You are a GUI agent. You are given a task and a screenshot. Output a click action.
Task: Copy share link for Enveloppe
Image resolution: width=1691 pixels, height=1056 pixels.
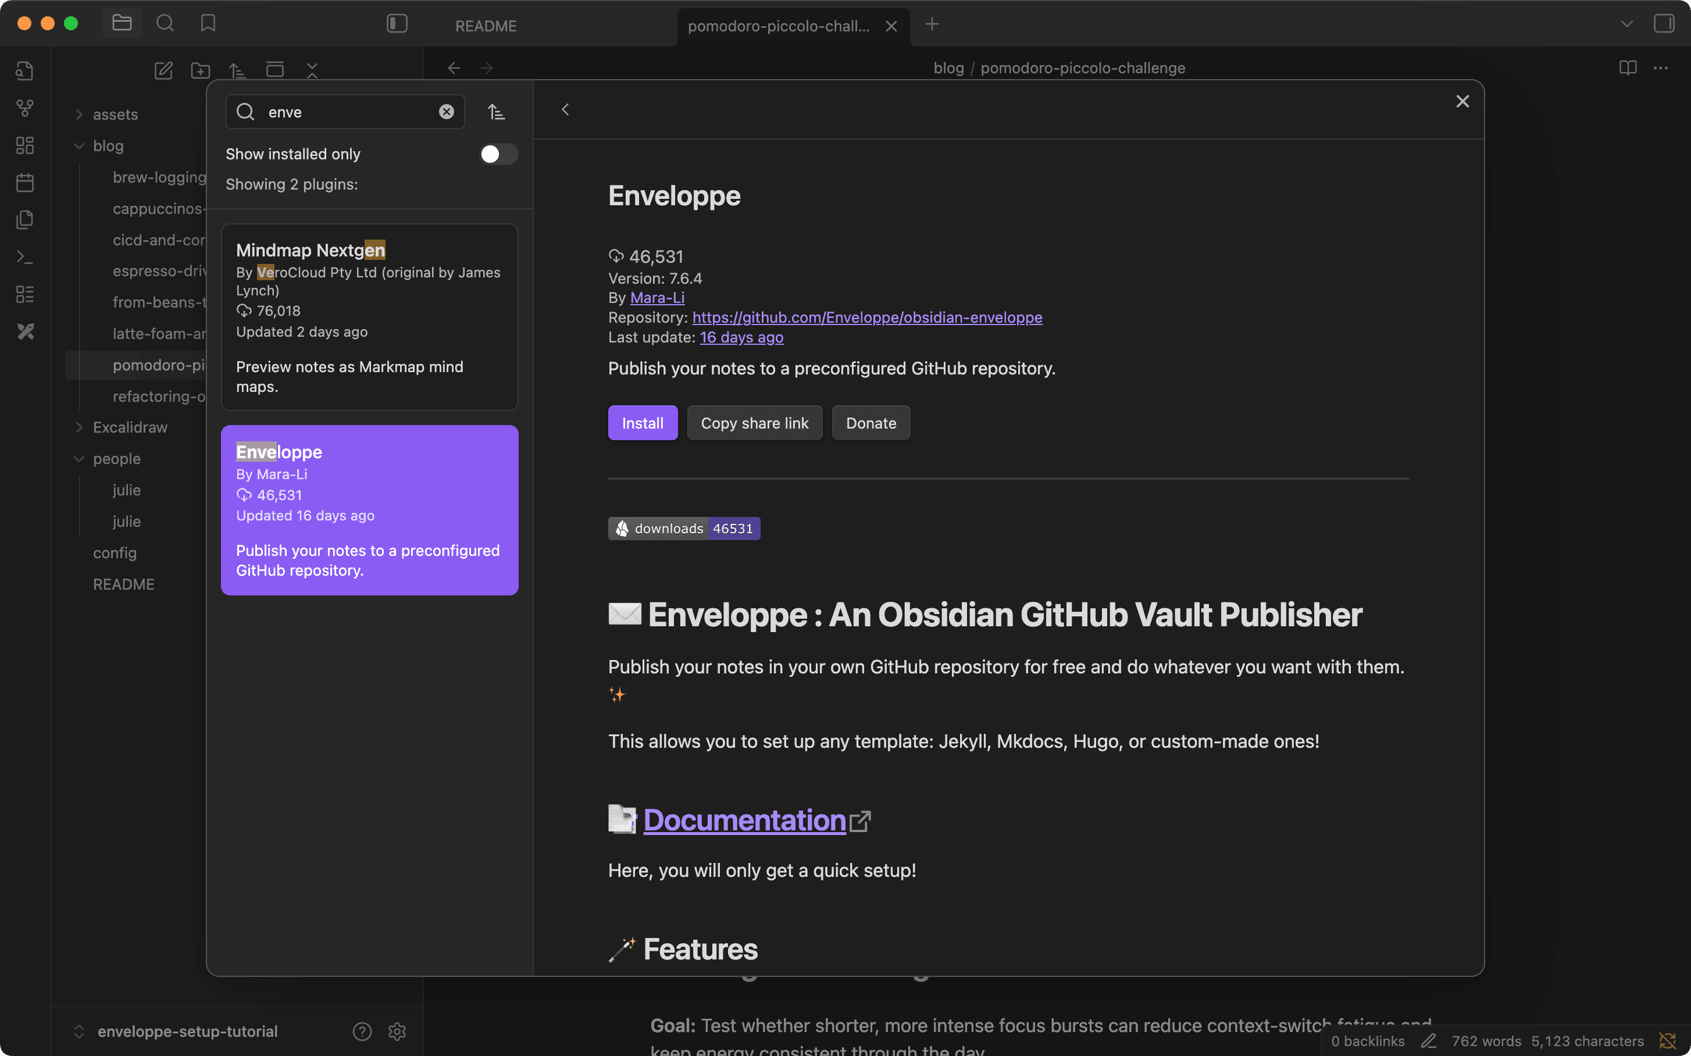(x=754, y=423)
